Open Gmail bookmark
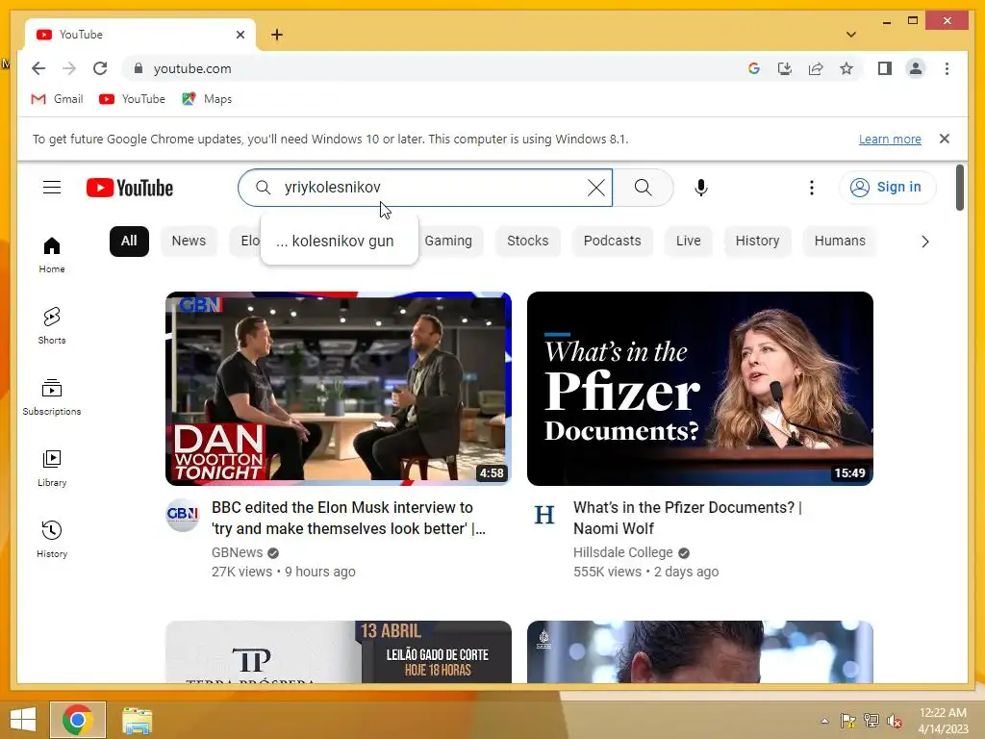Screen dimensions: 985x739 (57, 99)
